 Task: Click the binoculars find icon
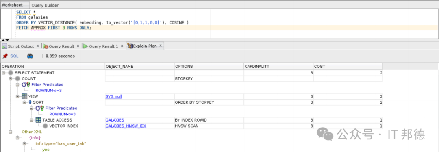pos(30,56)
